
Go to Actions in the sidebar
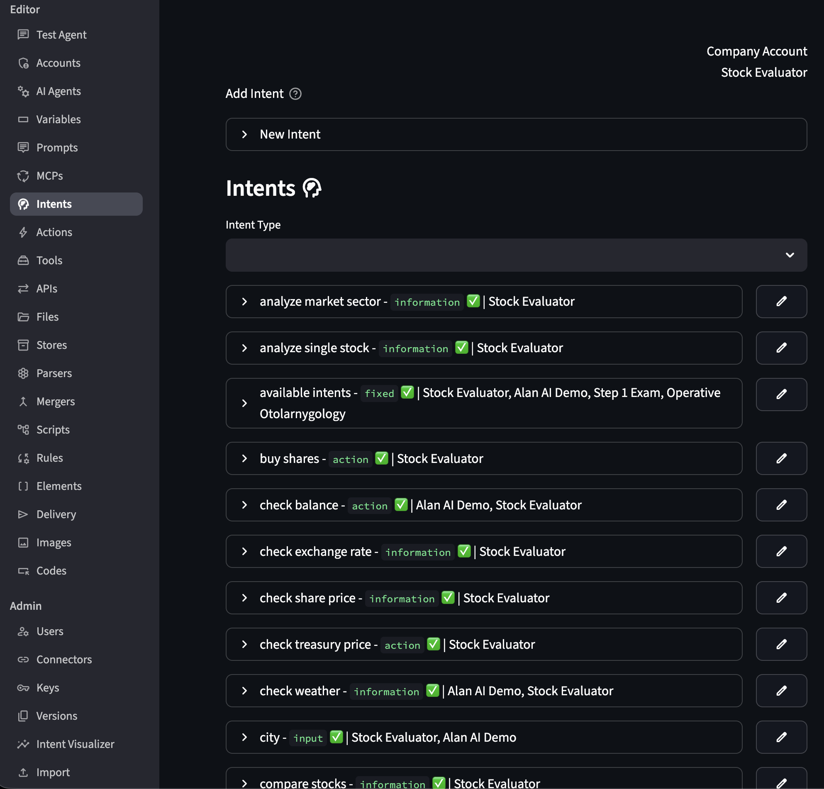(54, 232)
